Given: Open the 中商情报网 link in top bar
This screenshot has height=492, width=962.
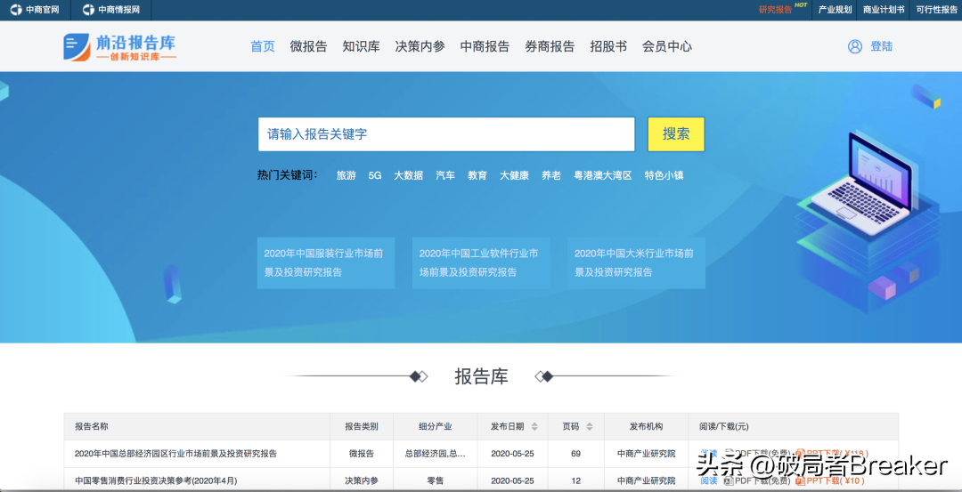Looking at the screenshot, I should tap(119, 10).
